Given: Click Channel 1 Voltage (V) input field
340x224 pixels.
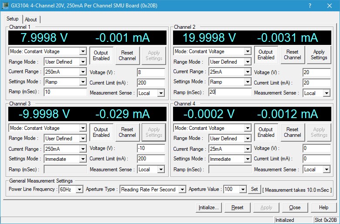Looking at the screenshot, I should [x=151, y=72].
